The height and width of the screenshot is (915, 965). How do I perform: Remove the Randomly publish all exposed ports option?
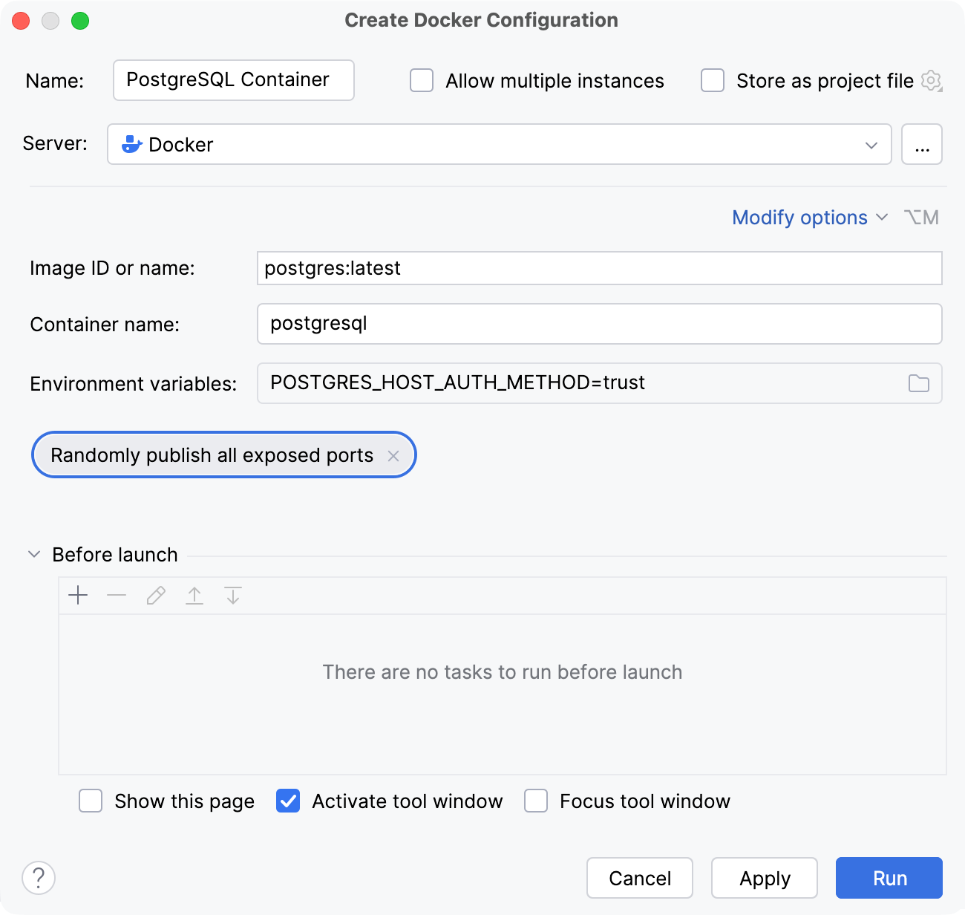click(x=394, y=455)
